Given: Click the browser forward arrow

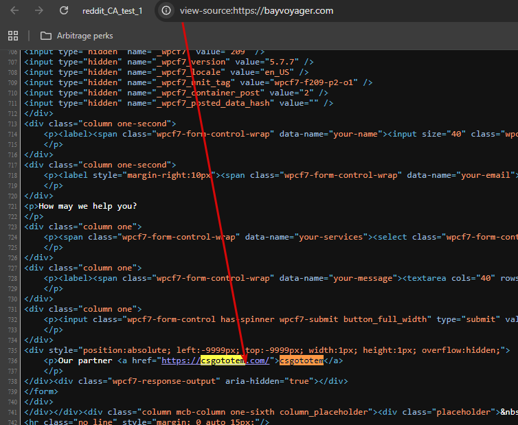Looking at the screenshot, I should click(x=39, y=10).
